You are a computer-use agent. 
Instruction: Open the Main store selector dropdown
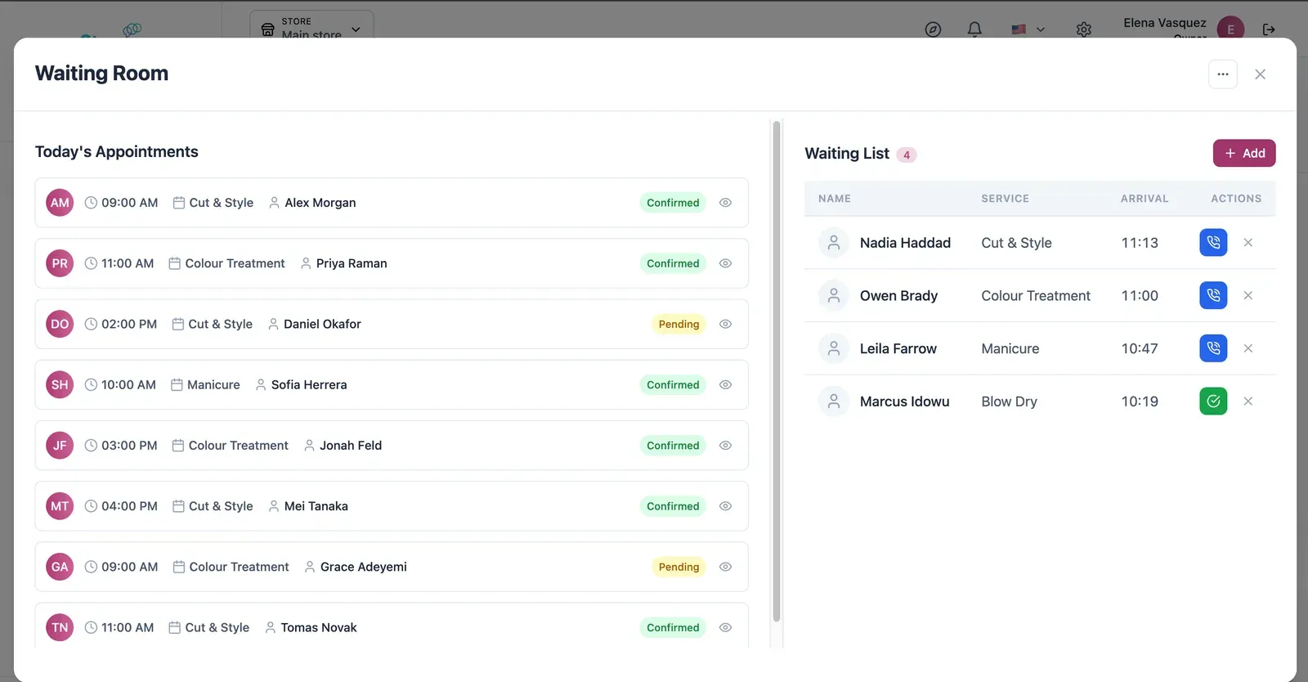[311, 27]
